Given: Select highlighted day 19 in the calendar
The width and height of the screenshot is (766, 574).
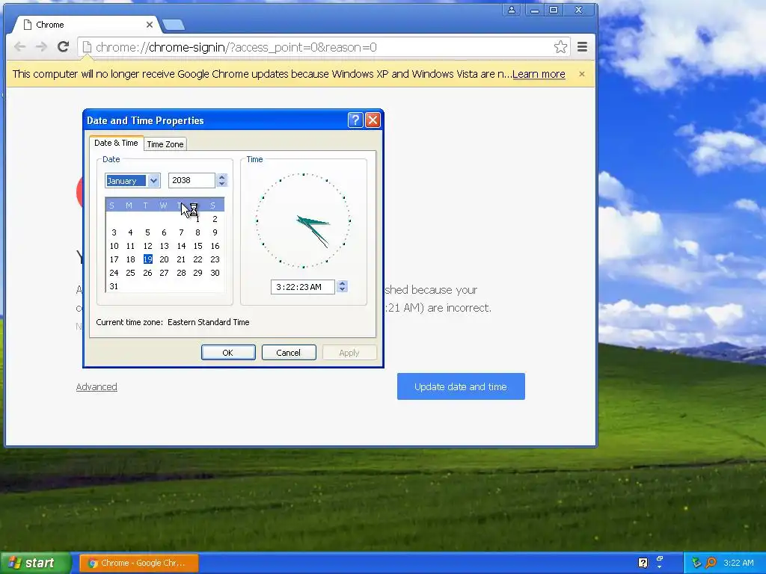Looking at the screenshot, I should [147, 259].
